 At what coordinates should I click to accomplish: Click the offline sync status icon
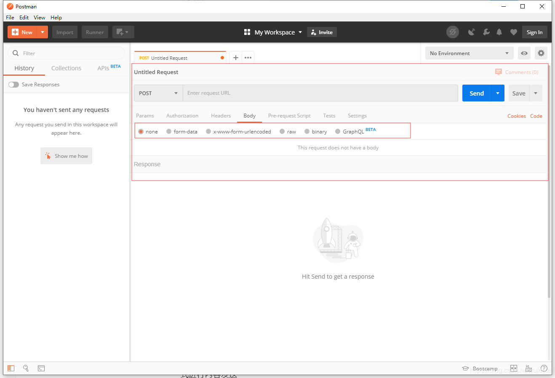pos(453,32)
